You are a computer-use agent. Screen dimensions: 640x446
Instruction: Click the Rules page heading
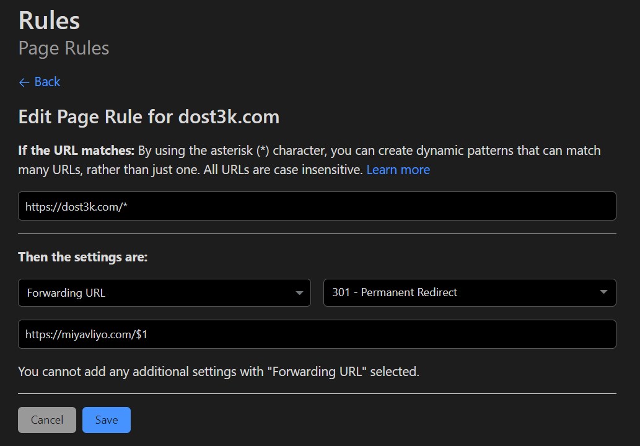click(x=49, y=20)
